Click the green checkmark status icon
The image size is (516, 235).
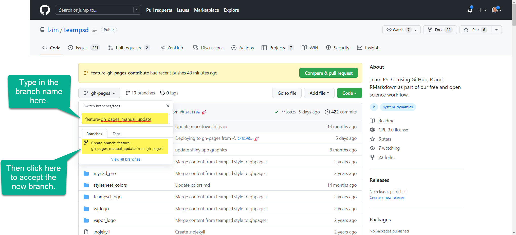click(277, 112)
